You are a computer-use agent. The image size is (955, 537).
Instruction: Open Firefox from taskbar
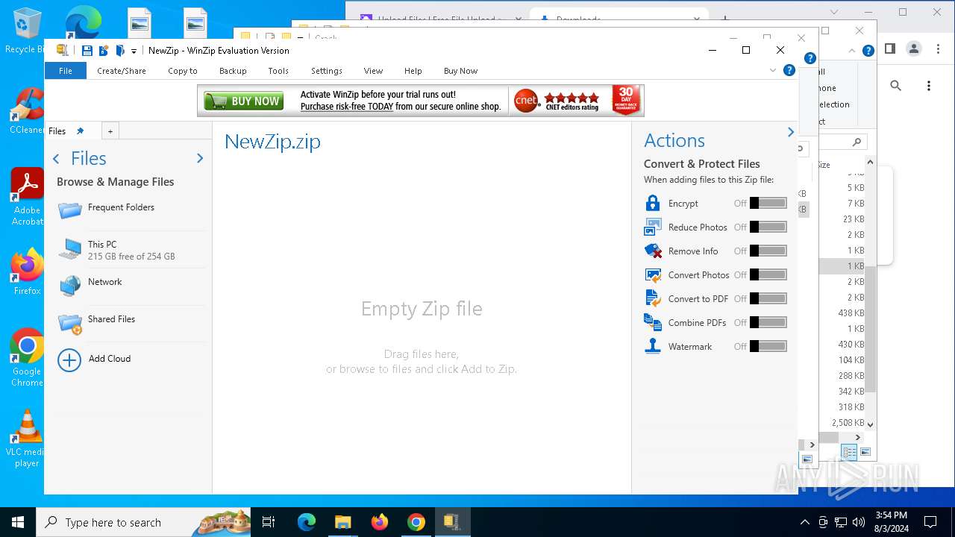380,522
